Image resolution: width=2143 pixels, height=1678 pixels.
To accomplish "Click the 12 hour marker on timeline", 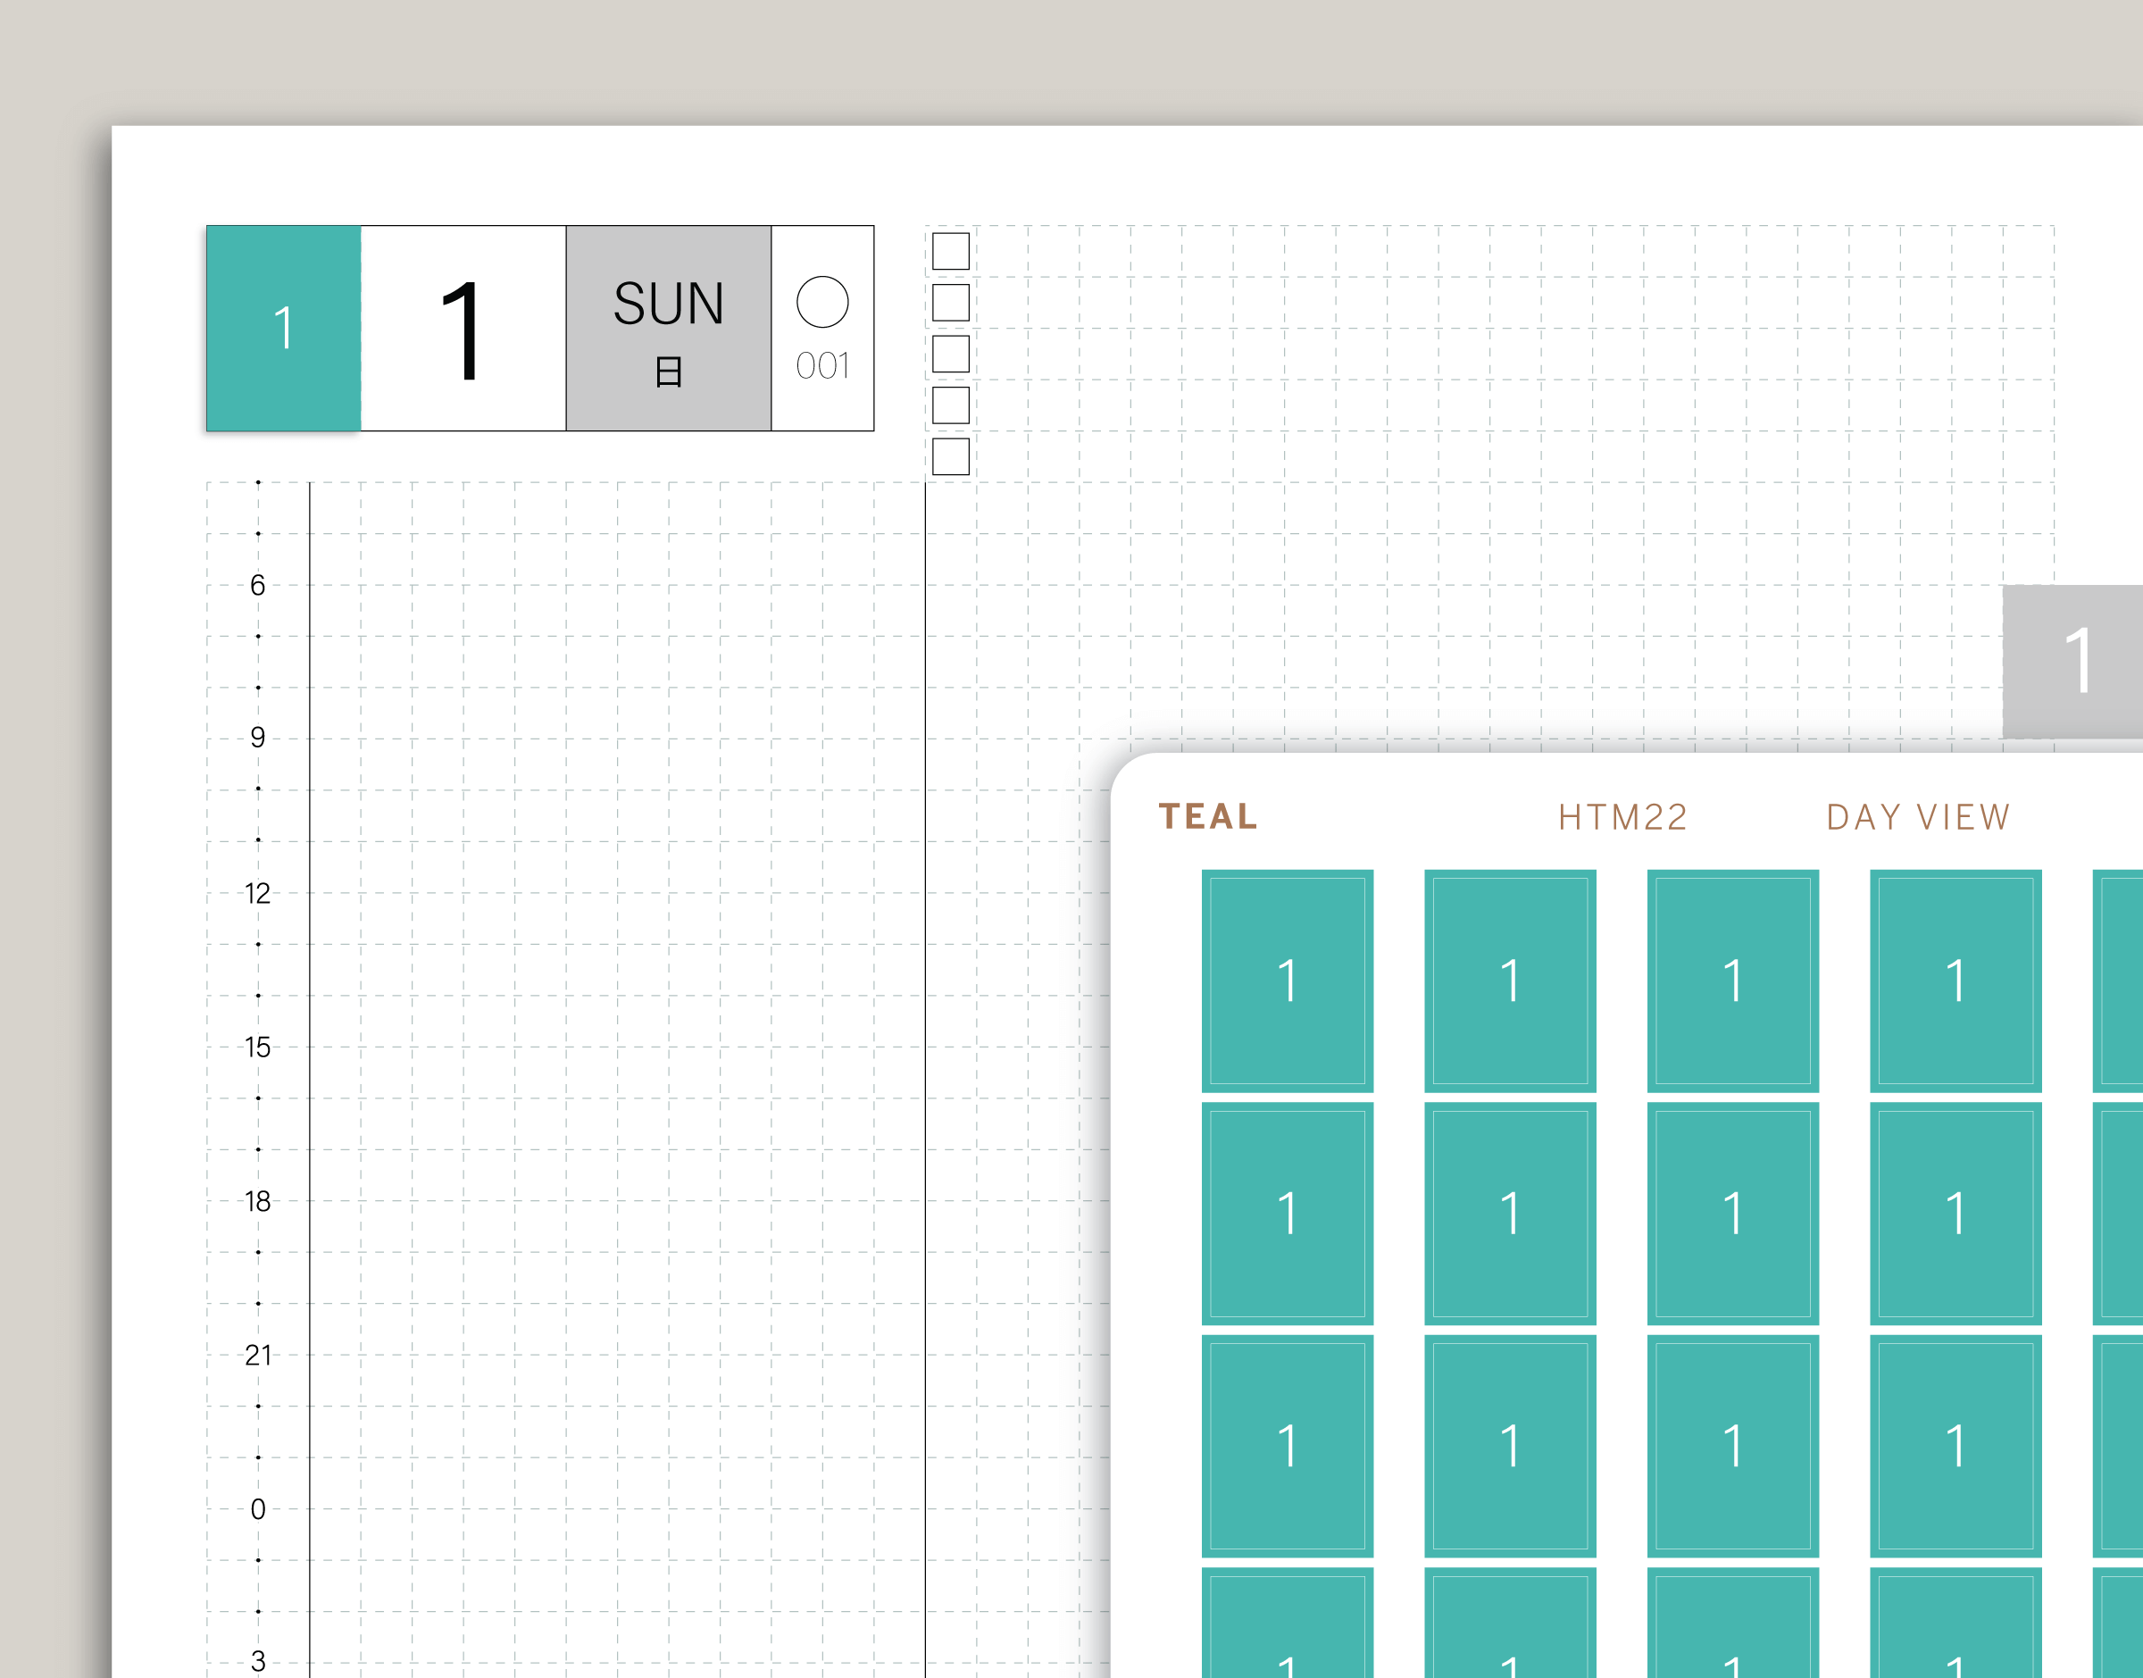I will pos(257,894).
